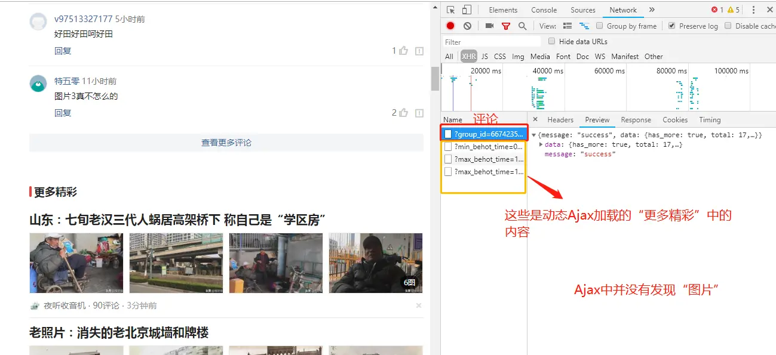Open the Headers tab of request

(560, 120)
